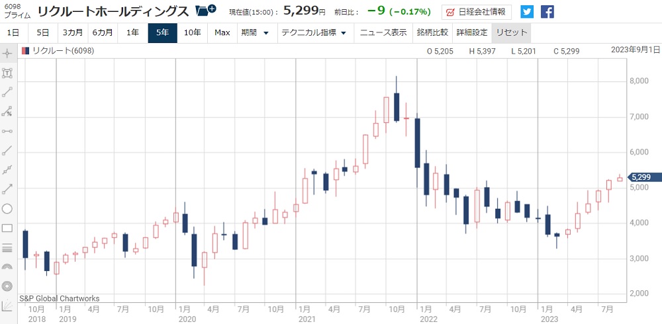Click the 5,299 current price axis label
This screenshot has width=662, height=324.
[644, 177]
